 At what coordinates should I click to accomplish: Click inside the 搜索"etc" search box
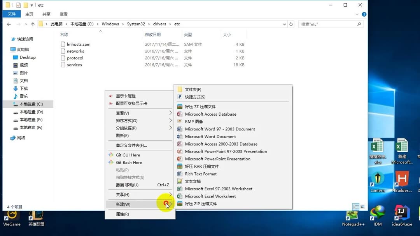327,24
